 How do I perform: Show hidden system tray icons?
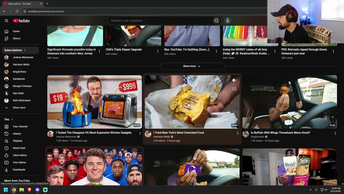310,190
